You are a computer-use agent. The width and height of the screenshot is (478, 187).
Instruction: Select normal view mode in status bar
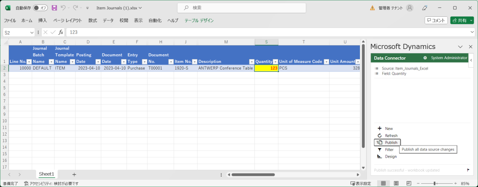383,183
